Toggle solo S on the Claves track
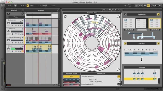This screenshot has height=91, width=163. 23,51
